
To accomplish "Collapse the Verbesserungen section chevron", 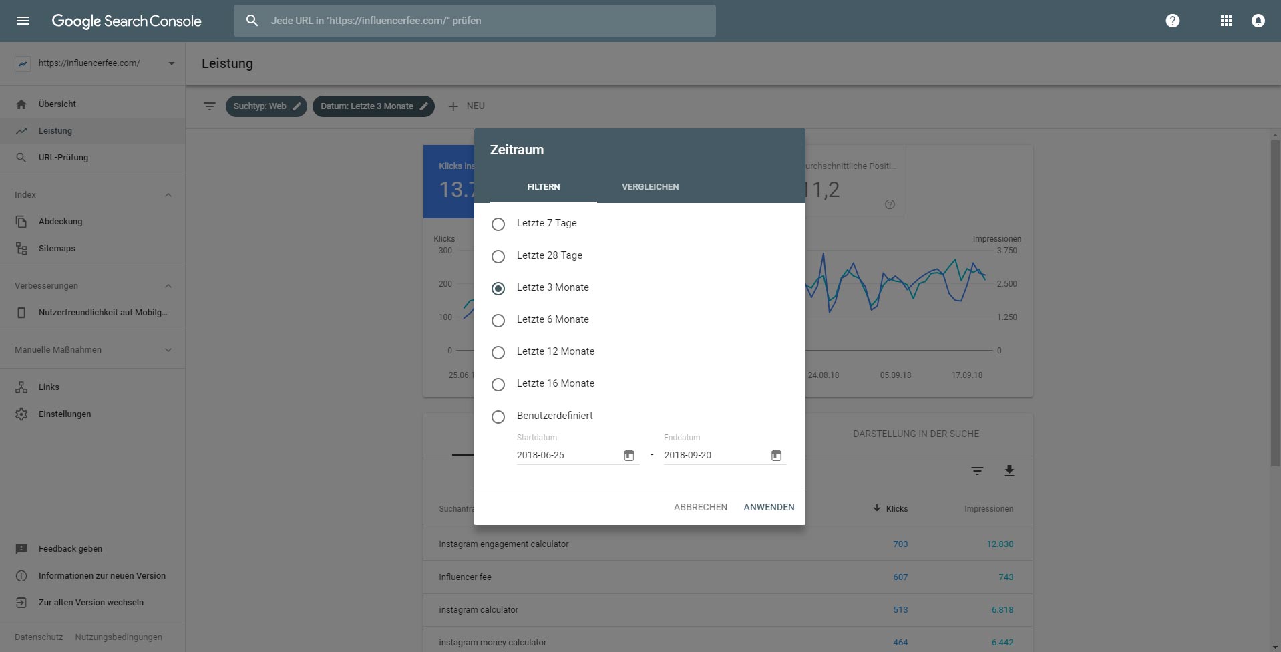I will click(168, 286).
